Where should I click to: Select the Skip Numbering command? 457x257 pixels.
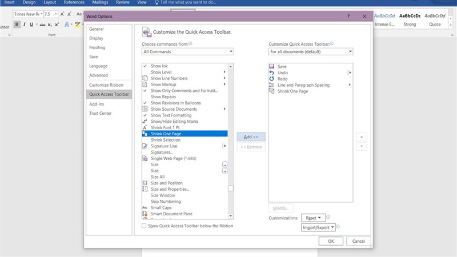[x=185, y=202]
